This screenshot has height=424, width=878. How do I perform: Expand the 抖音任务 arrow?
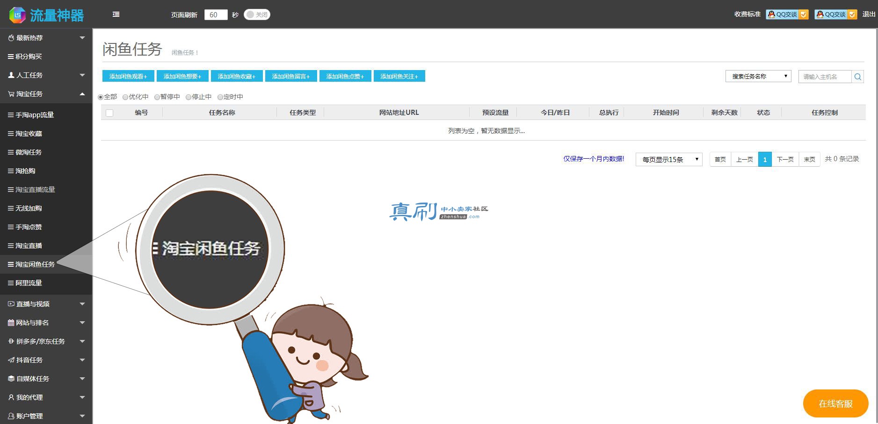pyautogui.click(x=82, y=360)
